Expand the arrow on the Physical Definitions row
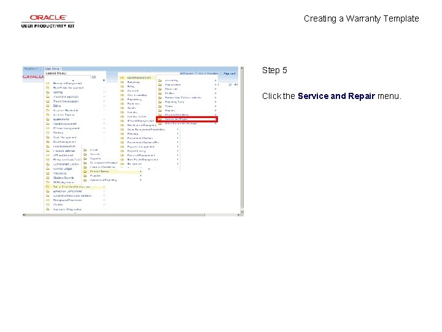Screen dimensions: 442x332 click(x=215, y=115)
